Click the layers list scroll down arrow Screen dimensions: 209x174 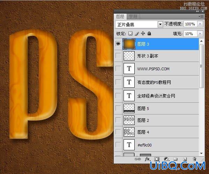click(x=202, y=154)
